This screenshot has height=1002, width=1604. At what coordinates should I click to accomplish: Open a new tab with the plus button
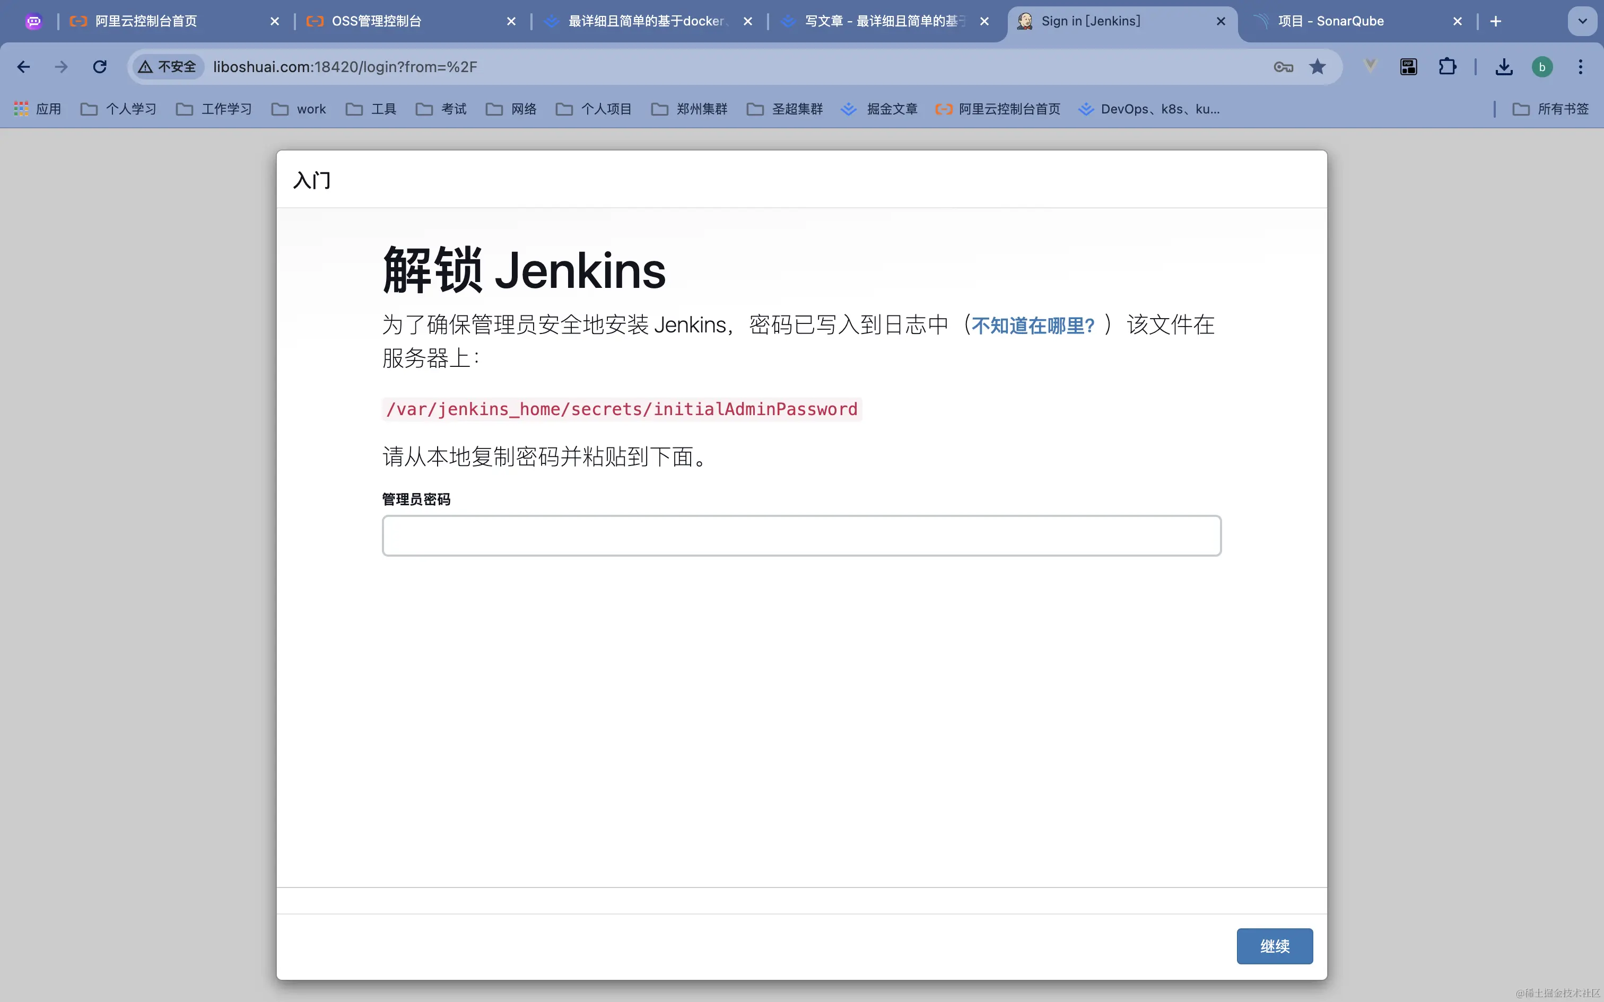(1495, 21)
